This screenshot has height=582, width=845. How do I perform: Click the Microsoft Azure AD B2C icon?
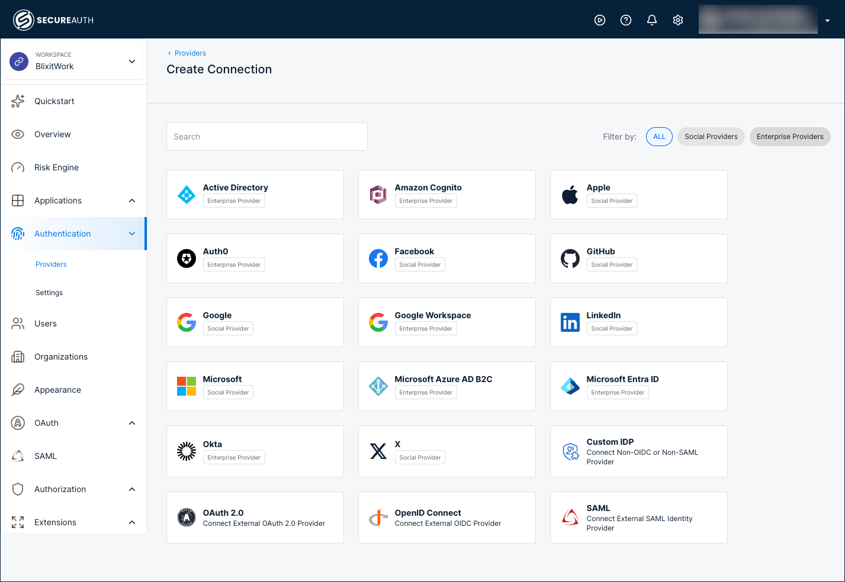(x=378, y=386)
